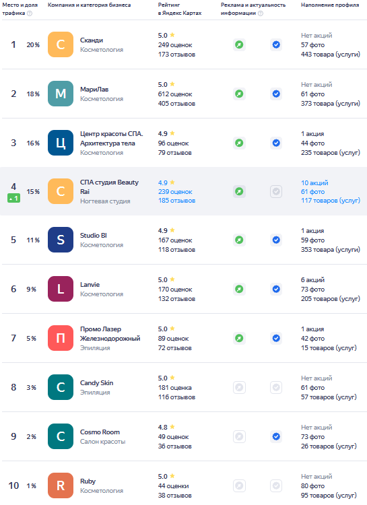Viewport: 367px width, 505px height.
Task: Click the green +1 position change badge
Action: pos(13,199)
